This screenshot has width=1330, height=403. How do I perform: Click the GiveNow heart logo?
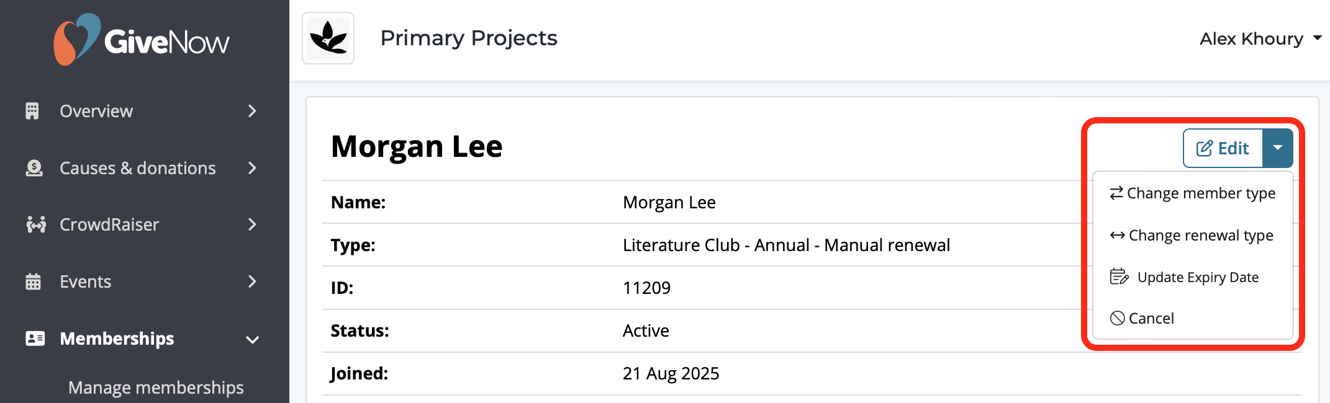(78, 38)
